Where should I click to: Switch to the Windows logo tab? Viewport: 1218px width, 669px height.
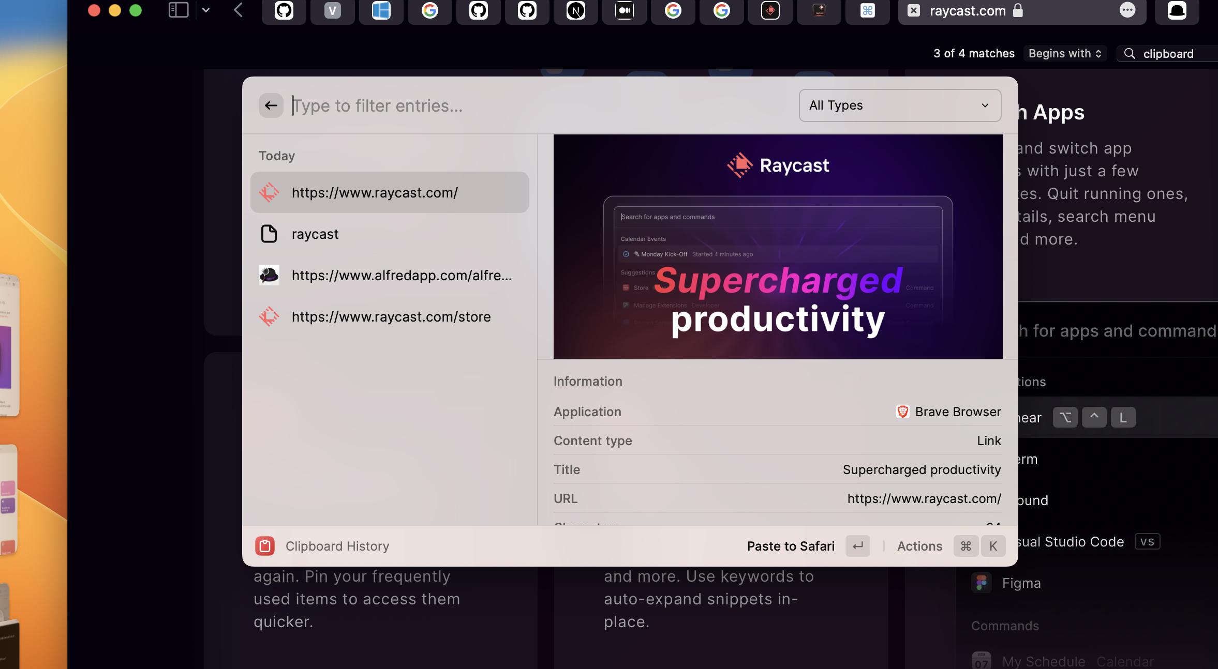click(381, 10)
